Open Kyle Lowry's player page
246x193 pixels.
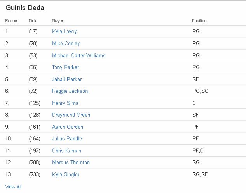(x=65, y=32)
